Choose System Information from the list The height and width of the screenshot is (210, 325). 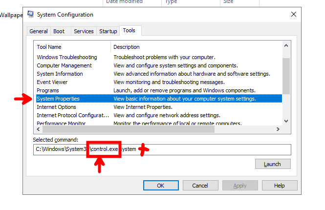tap(60, 74)
